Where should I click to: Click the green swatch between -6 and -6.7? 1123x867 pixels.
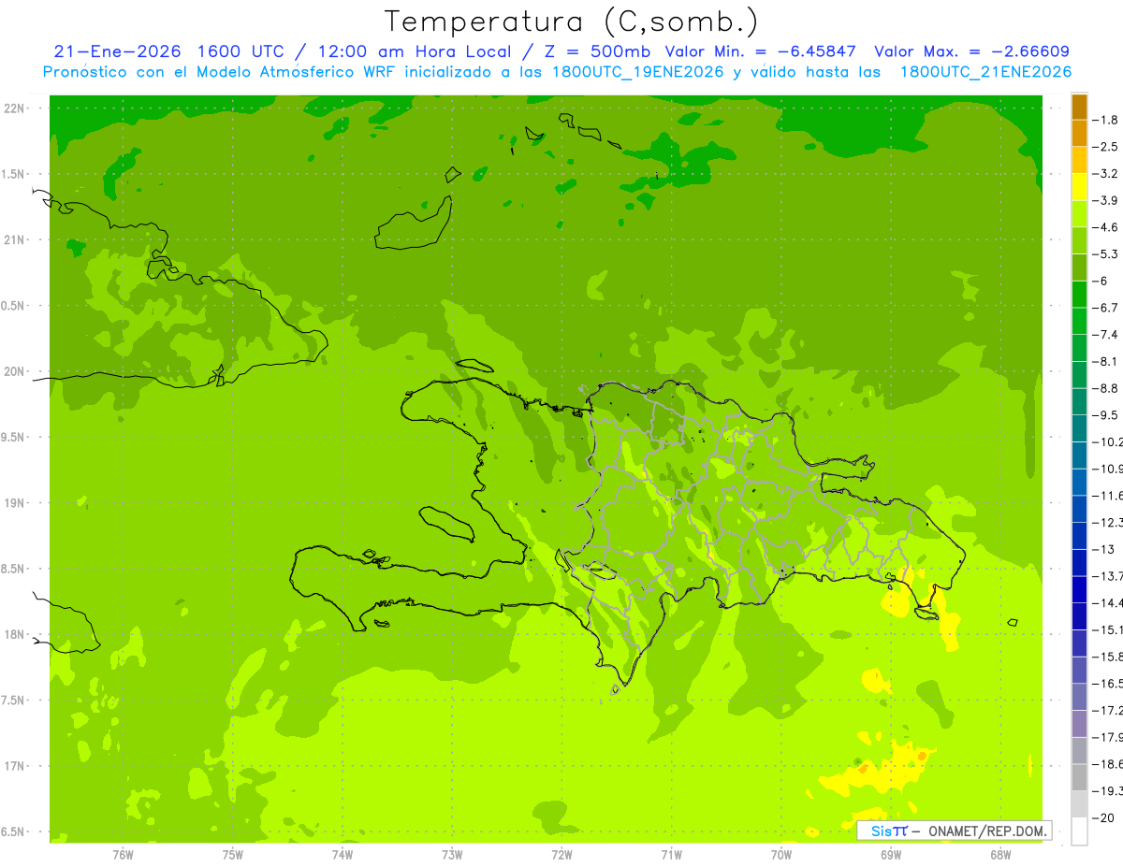[1079, 294]
